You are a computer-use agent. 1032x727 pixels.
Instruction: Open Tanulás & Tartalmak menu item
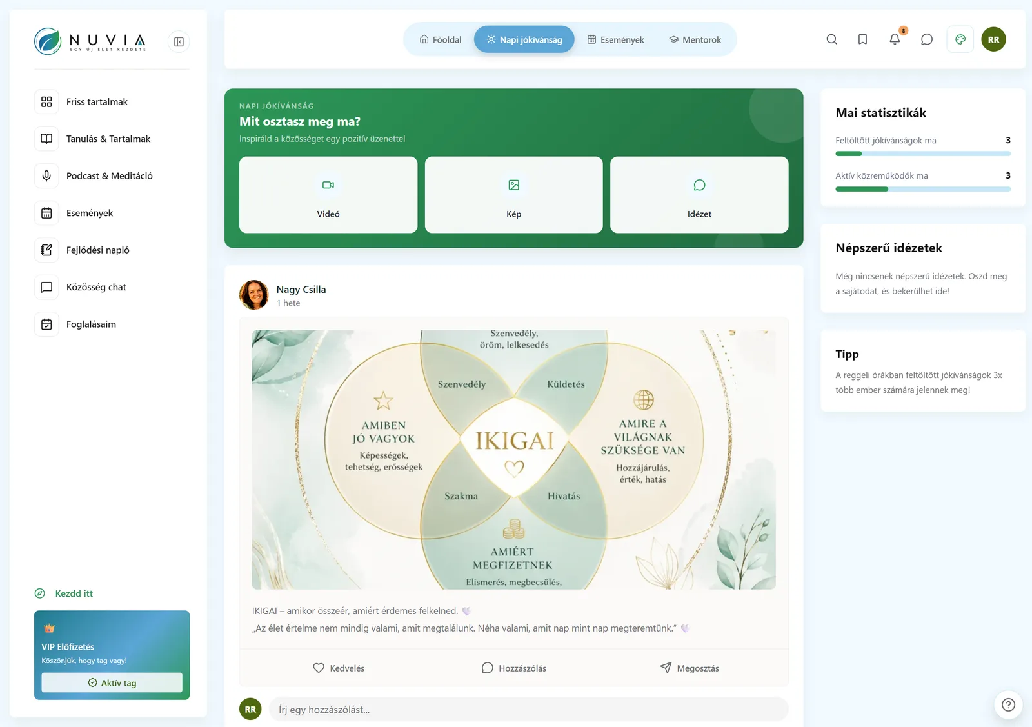pos(112,139)
